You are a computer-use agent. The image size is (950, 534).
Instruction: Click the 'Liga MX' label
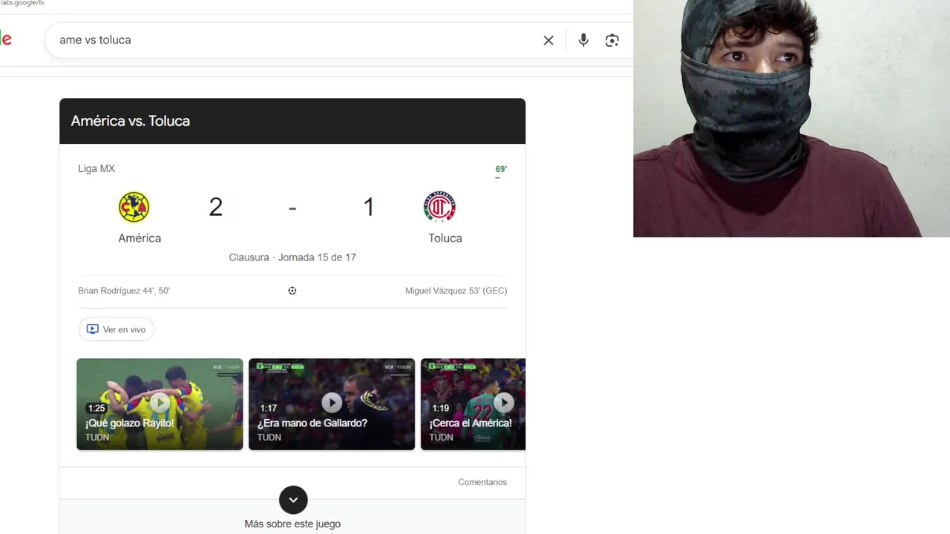point(96,168)
